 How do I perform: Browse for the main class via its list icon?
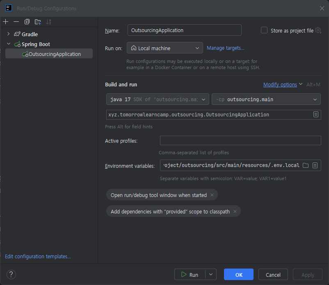316,114
